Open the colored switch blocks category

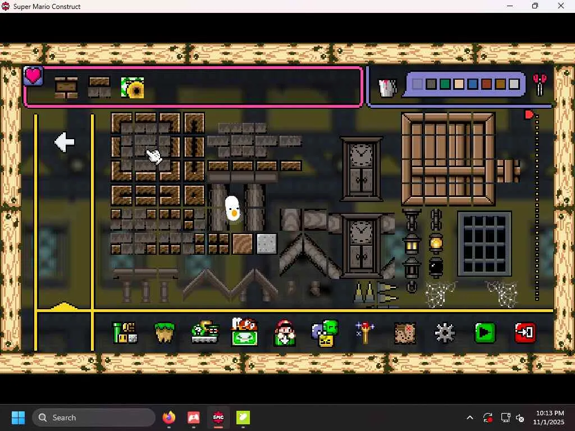coord(325,333)
